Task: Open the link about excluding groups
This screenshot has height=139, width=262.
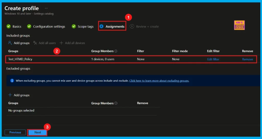Action: coord(159,80)
